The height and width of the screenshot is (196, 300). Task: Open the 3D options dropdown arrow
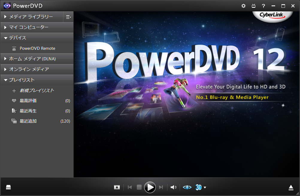coord(205,188)
